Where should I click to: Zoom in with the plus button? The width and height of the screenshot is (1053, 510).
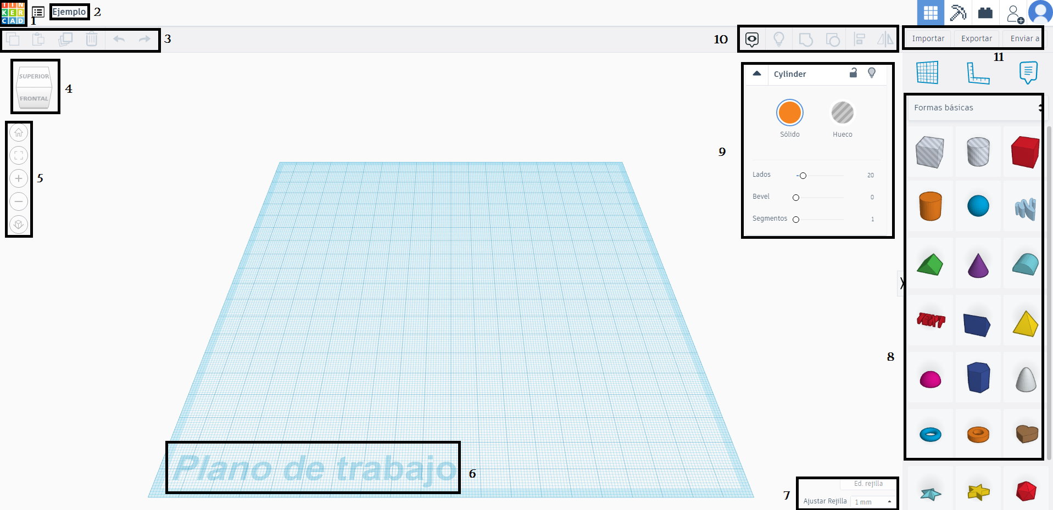click(x=19, y=178)
